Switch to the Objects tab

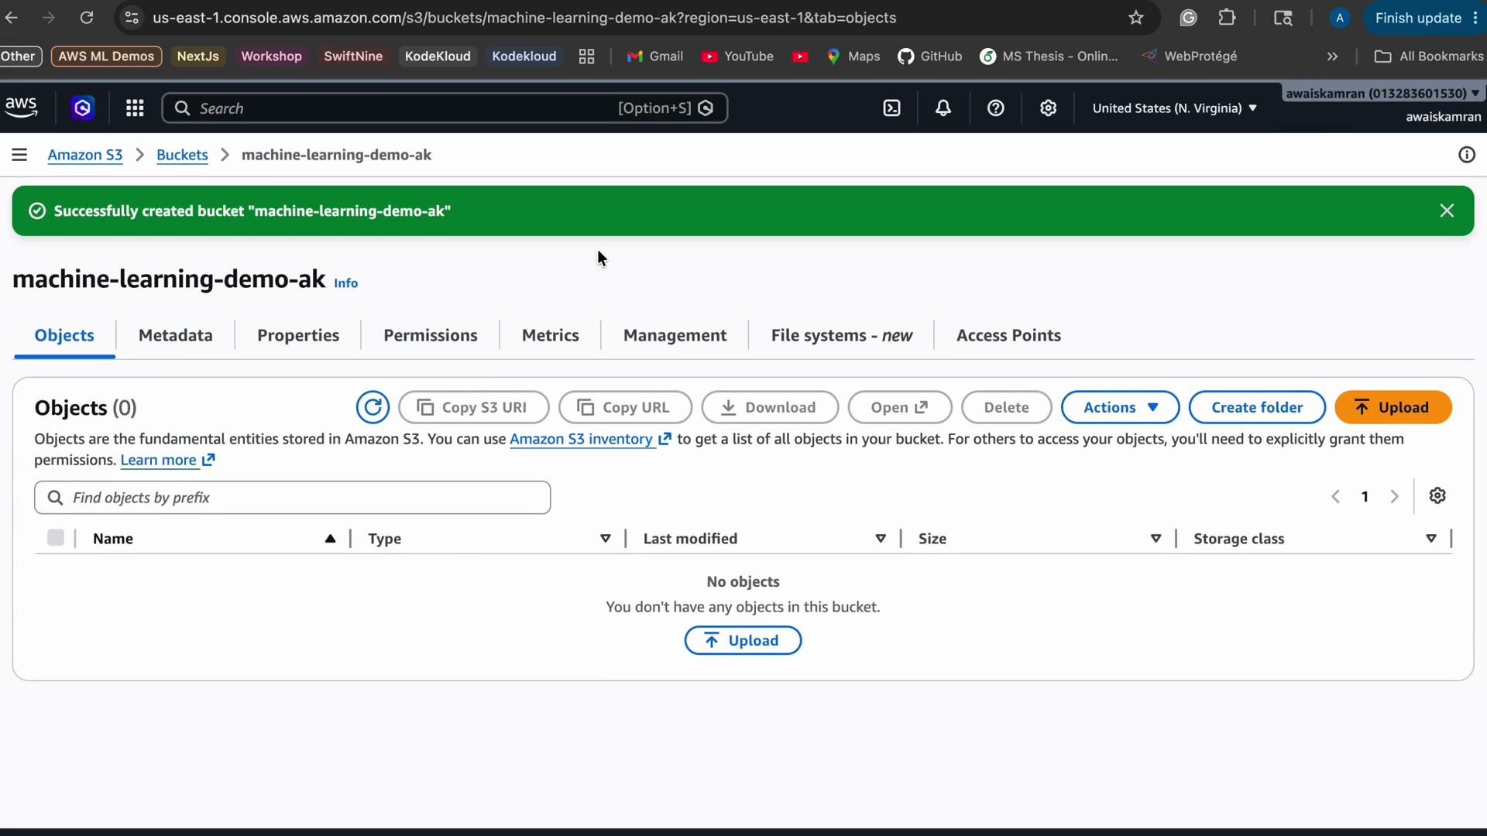coord(64,335)
